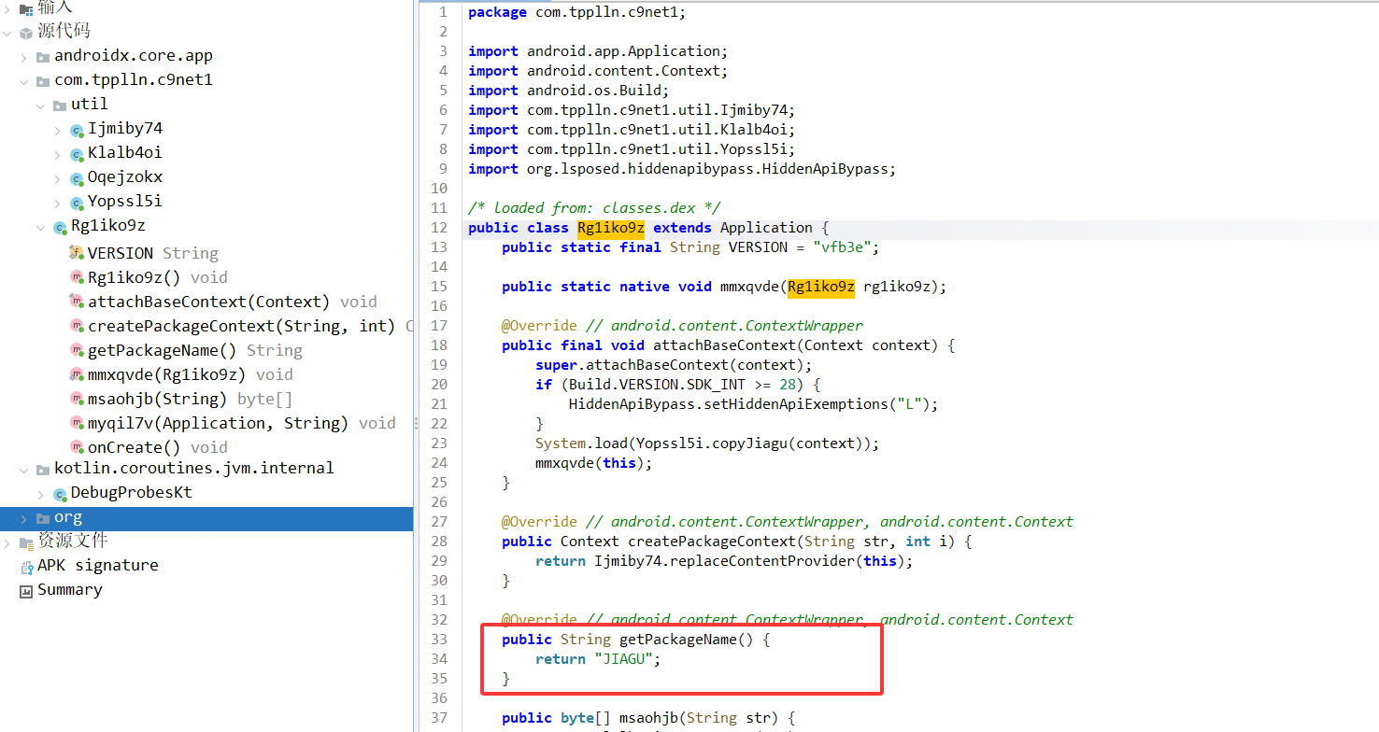The image size is (1379, 732).
Task: Click the APK signature icon
Action: (26, 566)
